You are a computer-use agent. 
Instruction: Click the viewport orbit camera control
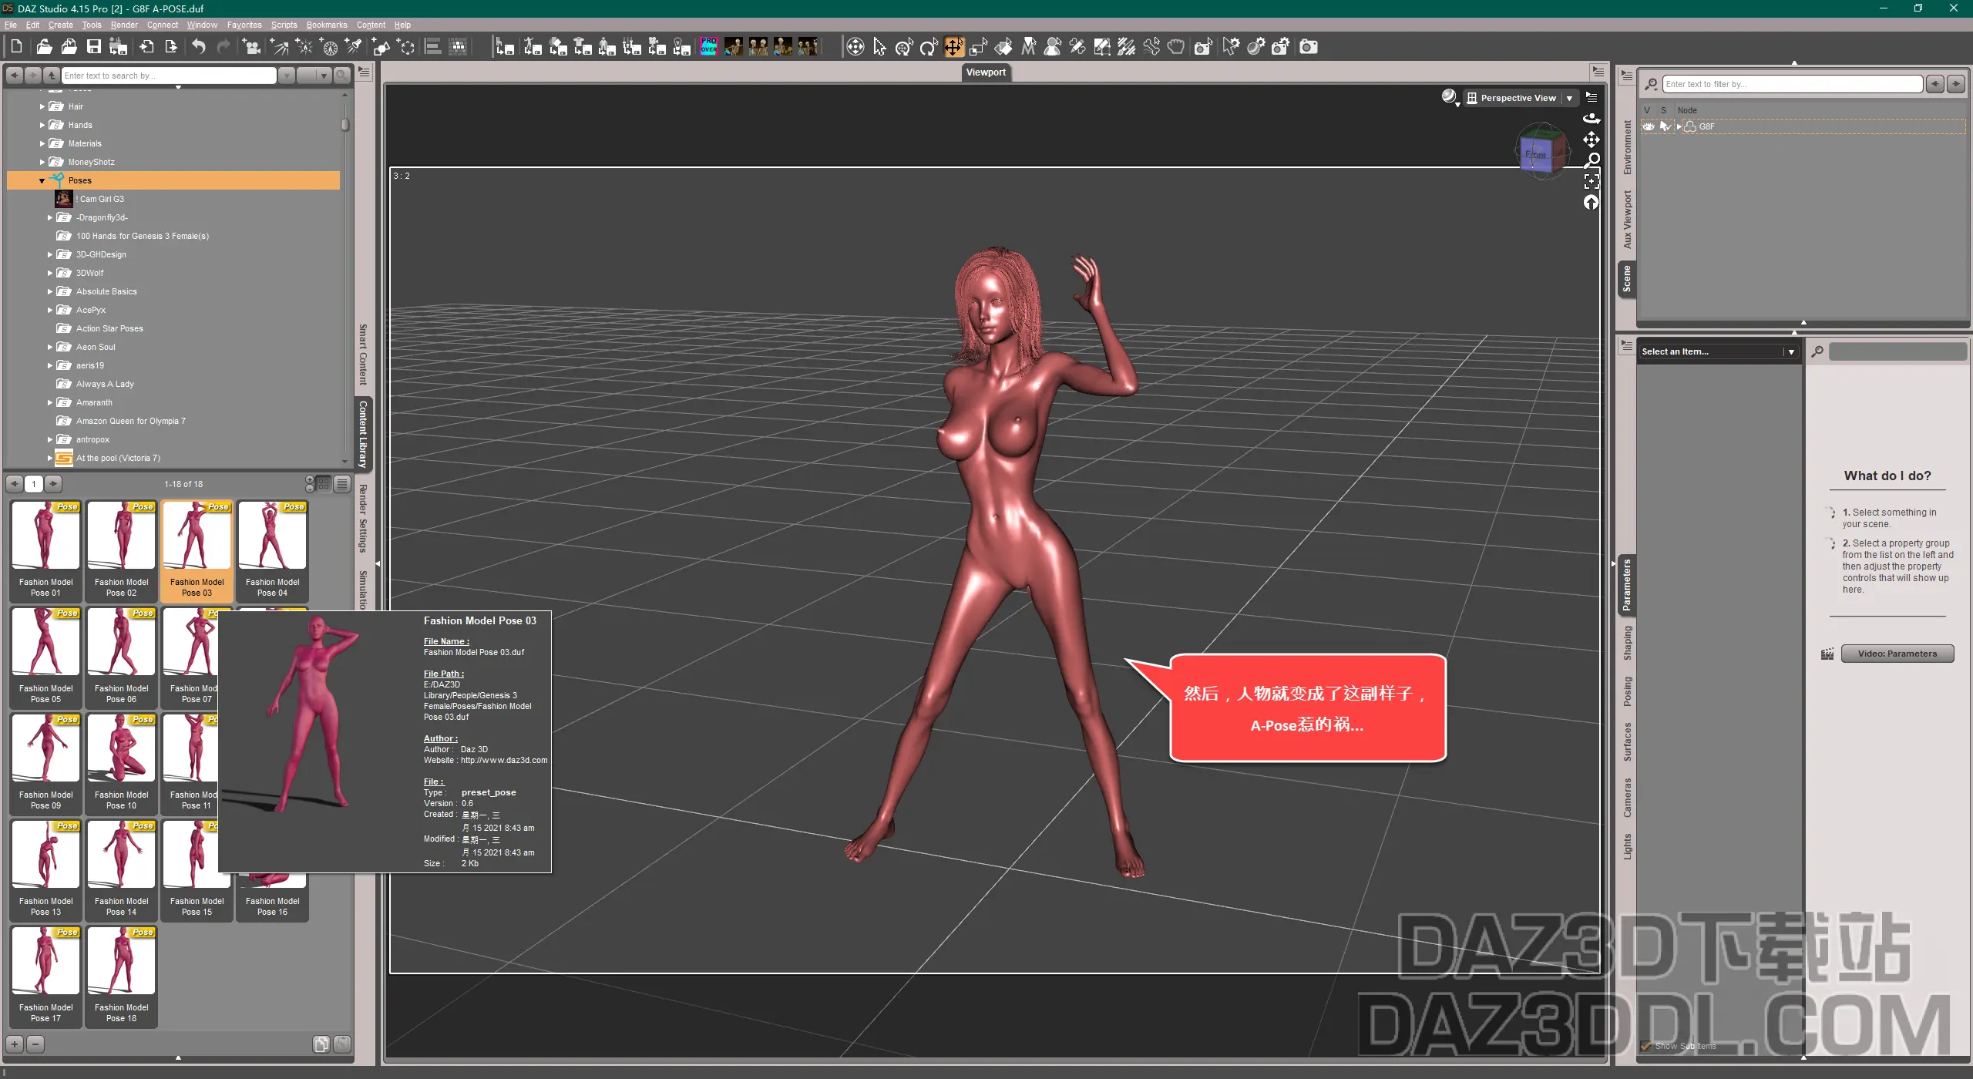coord(1592,119)
